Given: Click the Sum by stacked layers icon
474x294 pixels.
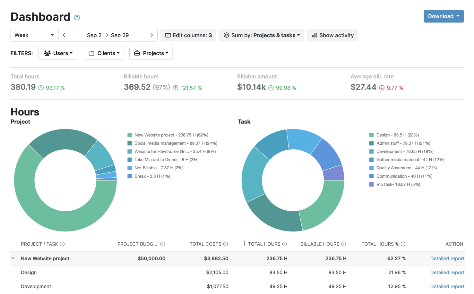Looking at the screenshot, I should point(227,35).
